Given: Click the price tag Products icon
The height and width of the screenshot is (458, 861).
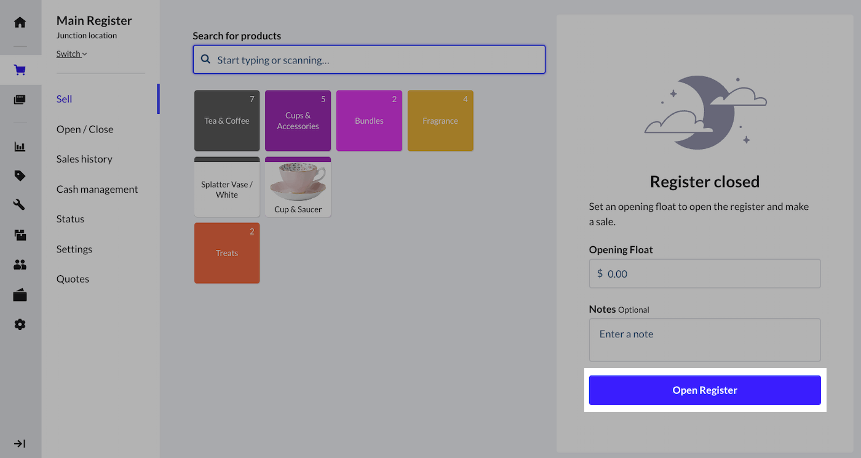Looking at the screenshot, I should click(x=20, y=176).
